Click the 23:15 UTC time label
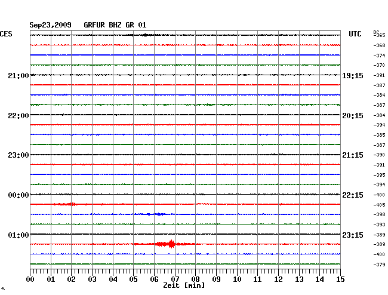388x295 pixels. click(x=353, y=235)
